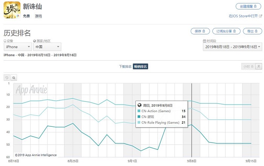Click the 新诛仙 app icon thumbnail
This screenshot has width=264, height=166.
pyautogui.click(x=12, y=10)
